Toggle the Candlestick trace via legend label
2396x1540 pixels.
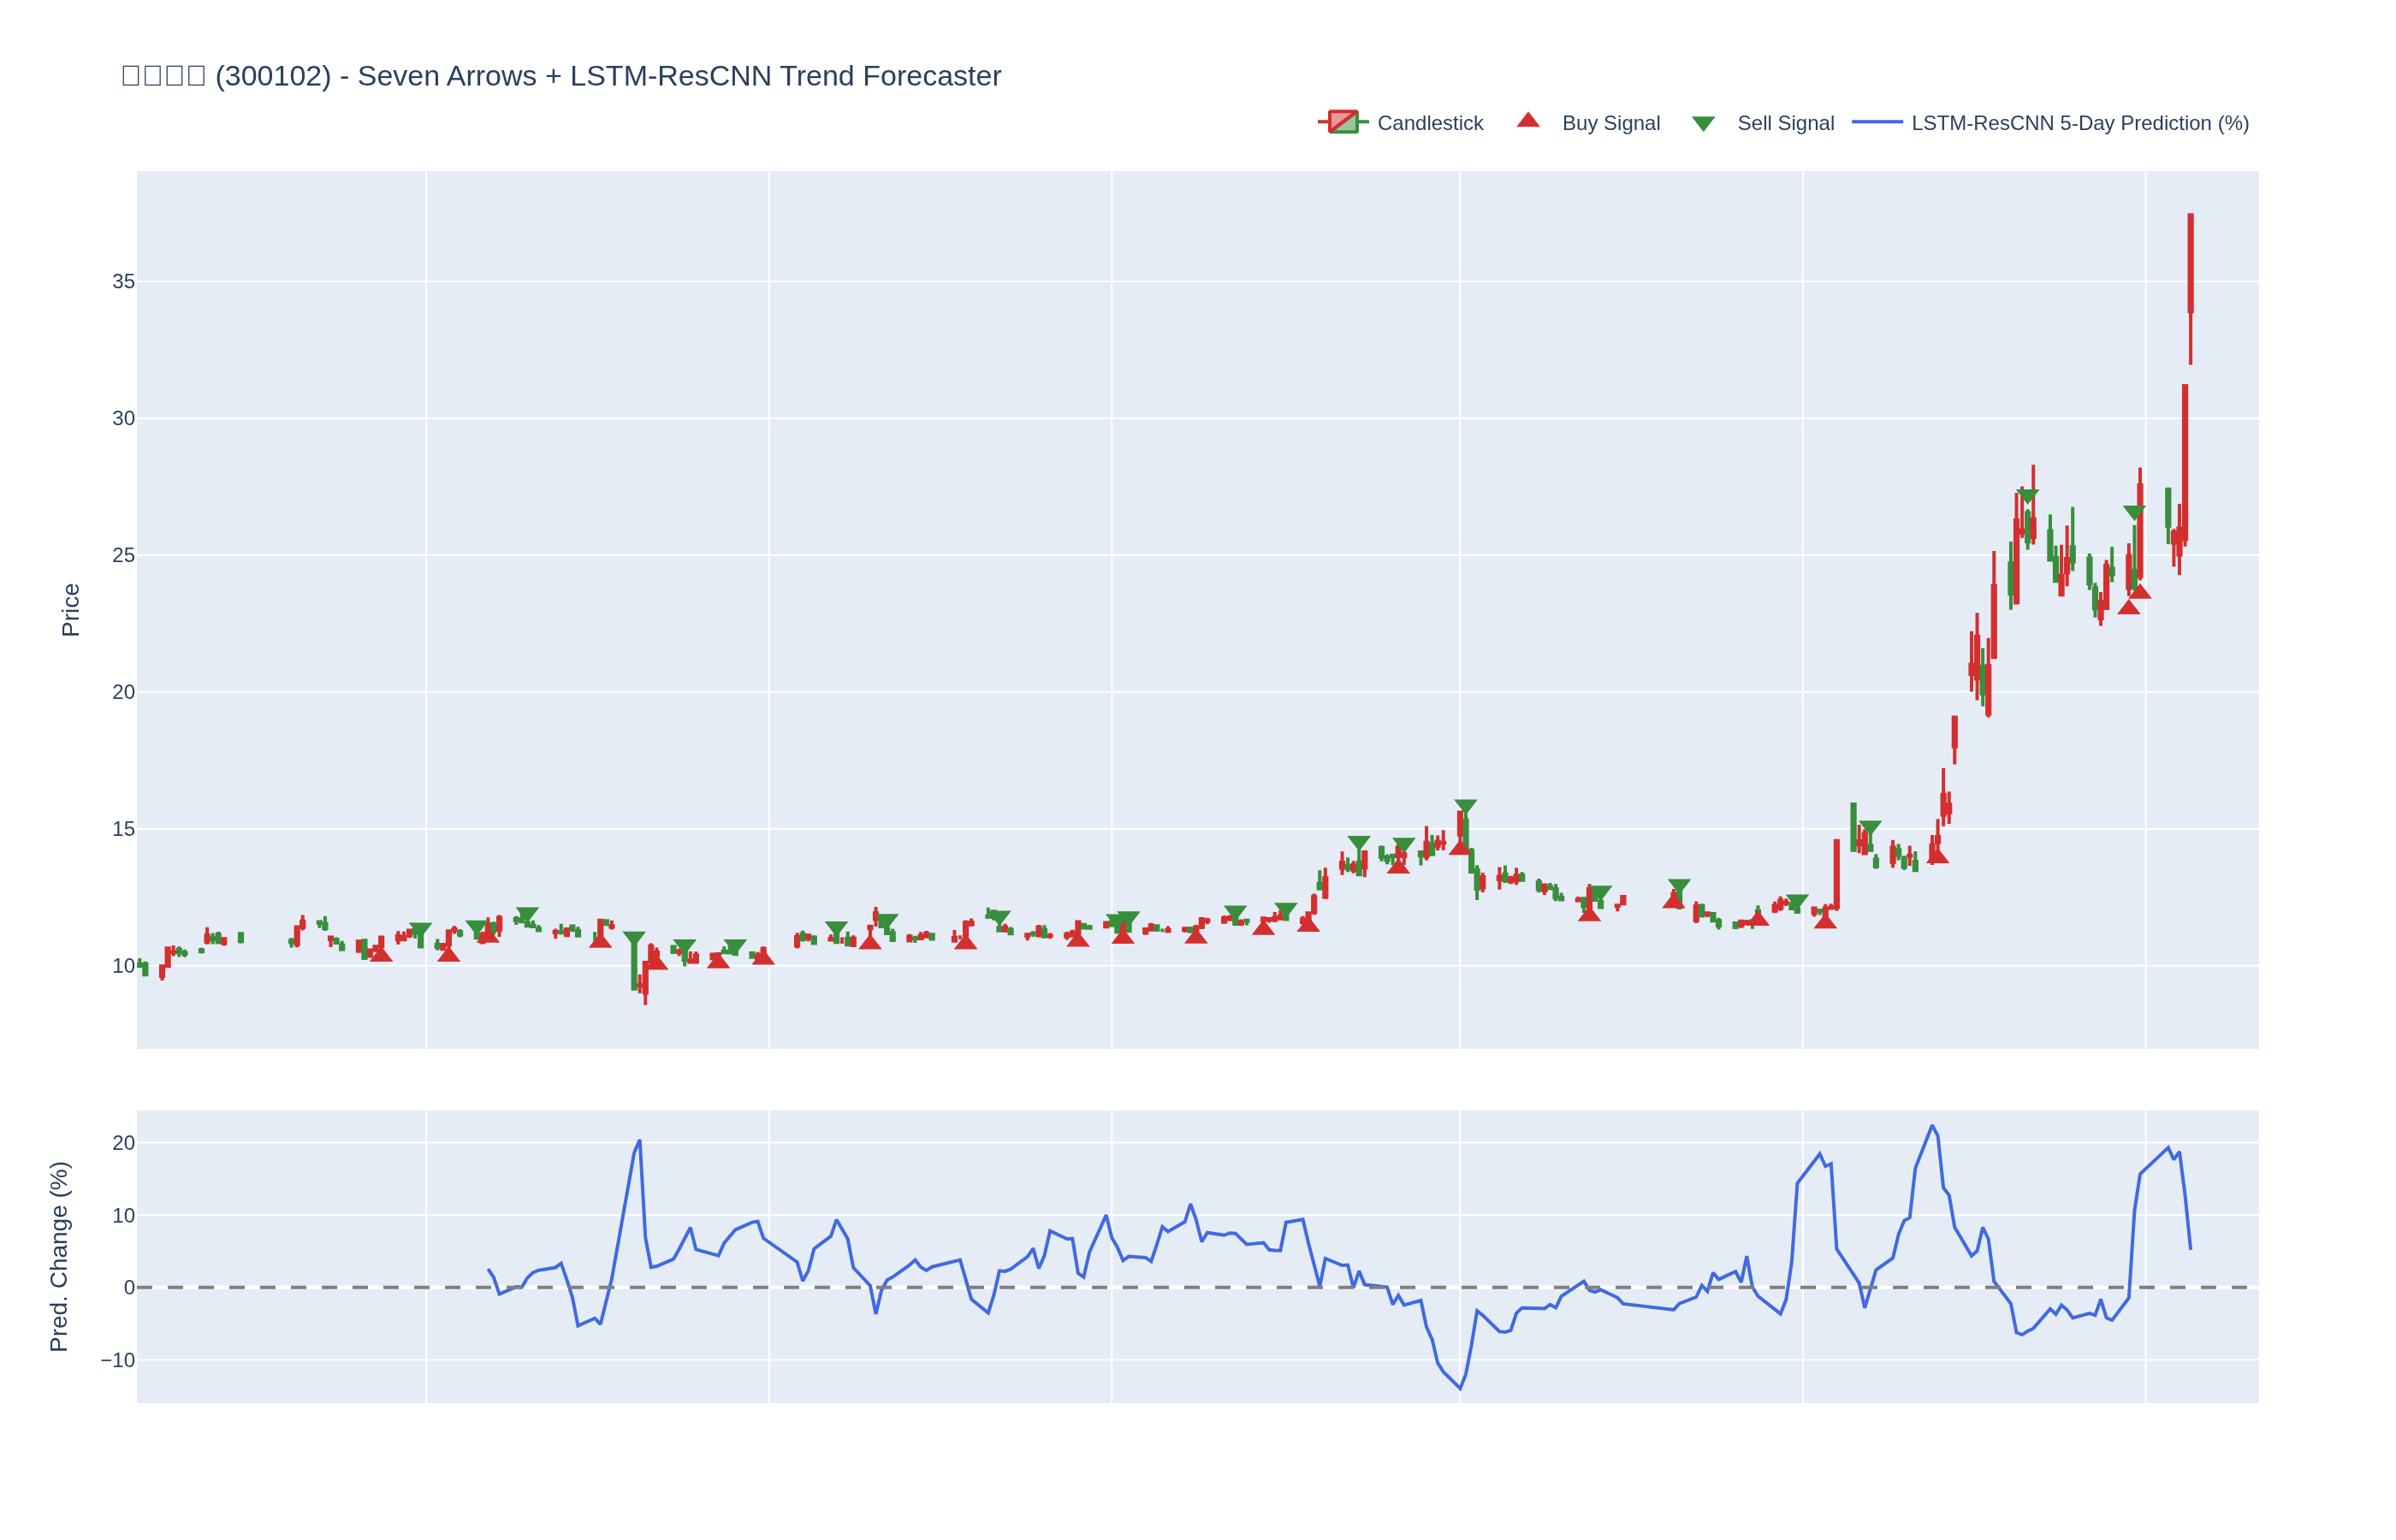pyautogui.click(x=1429, y=123)
